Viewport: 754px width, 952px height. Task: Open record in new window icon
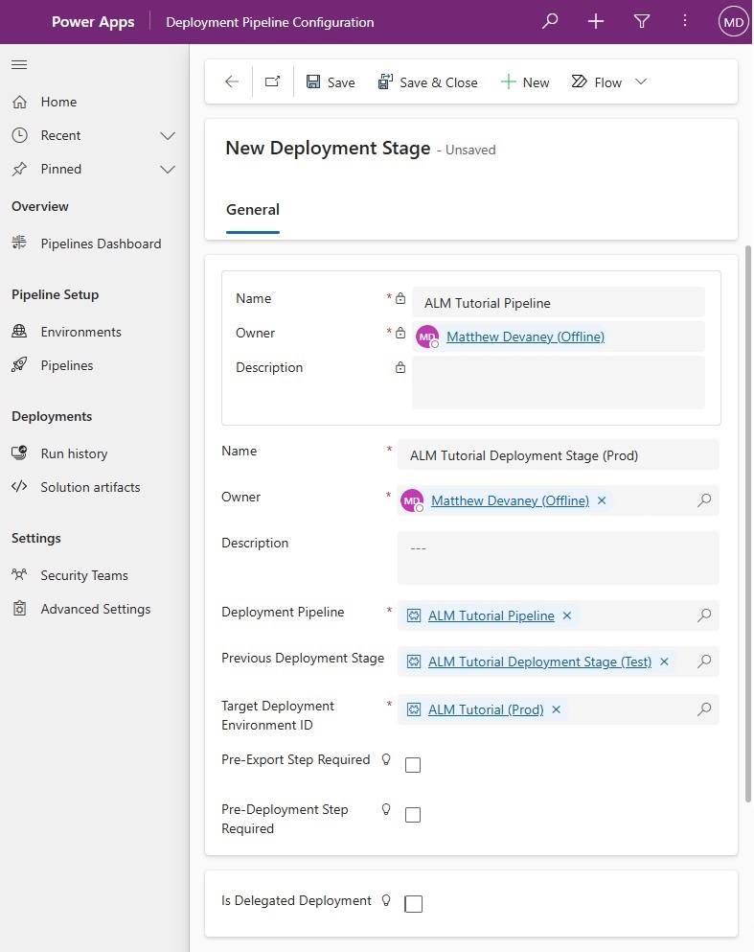(x=272, y=81)
